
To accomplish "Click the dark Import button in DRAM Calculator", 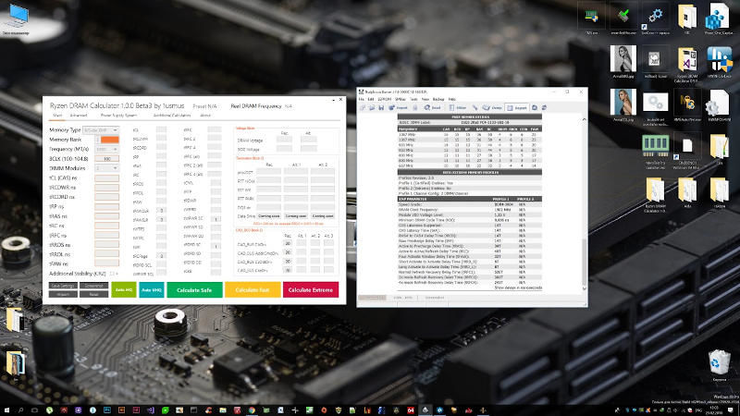I will (x=63, y=294).
